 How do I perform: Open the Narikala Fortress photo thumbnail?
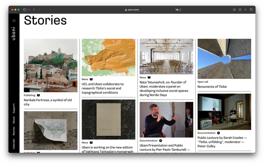51,65
